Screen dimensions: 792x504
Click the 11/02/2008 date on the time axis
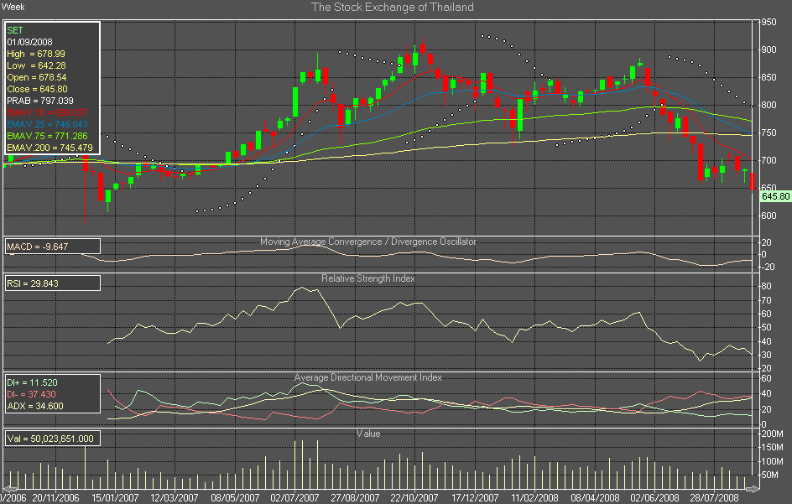pos(534,498)
